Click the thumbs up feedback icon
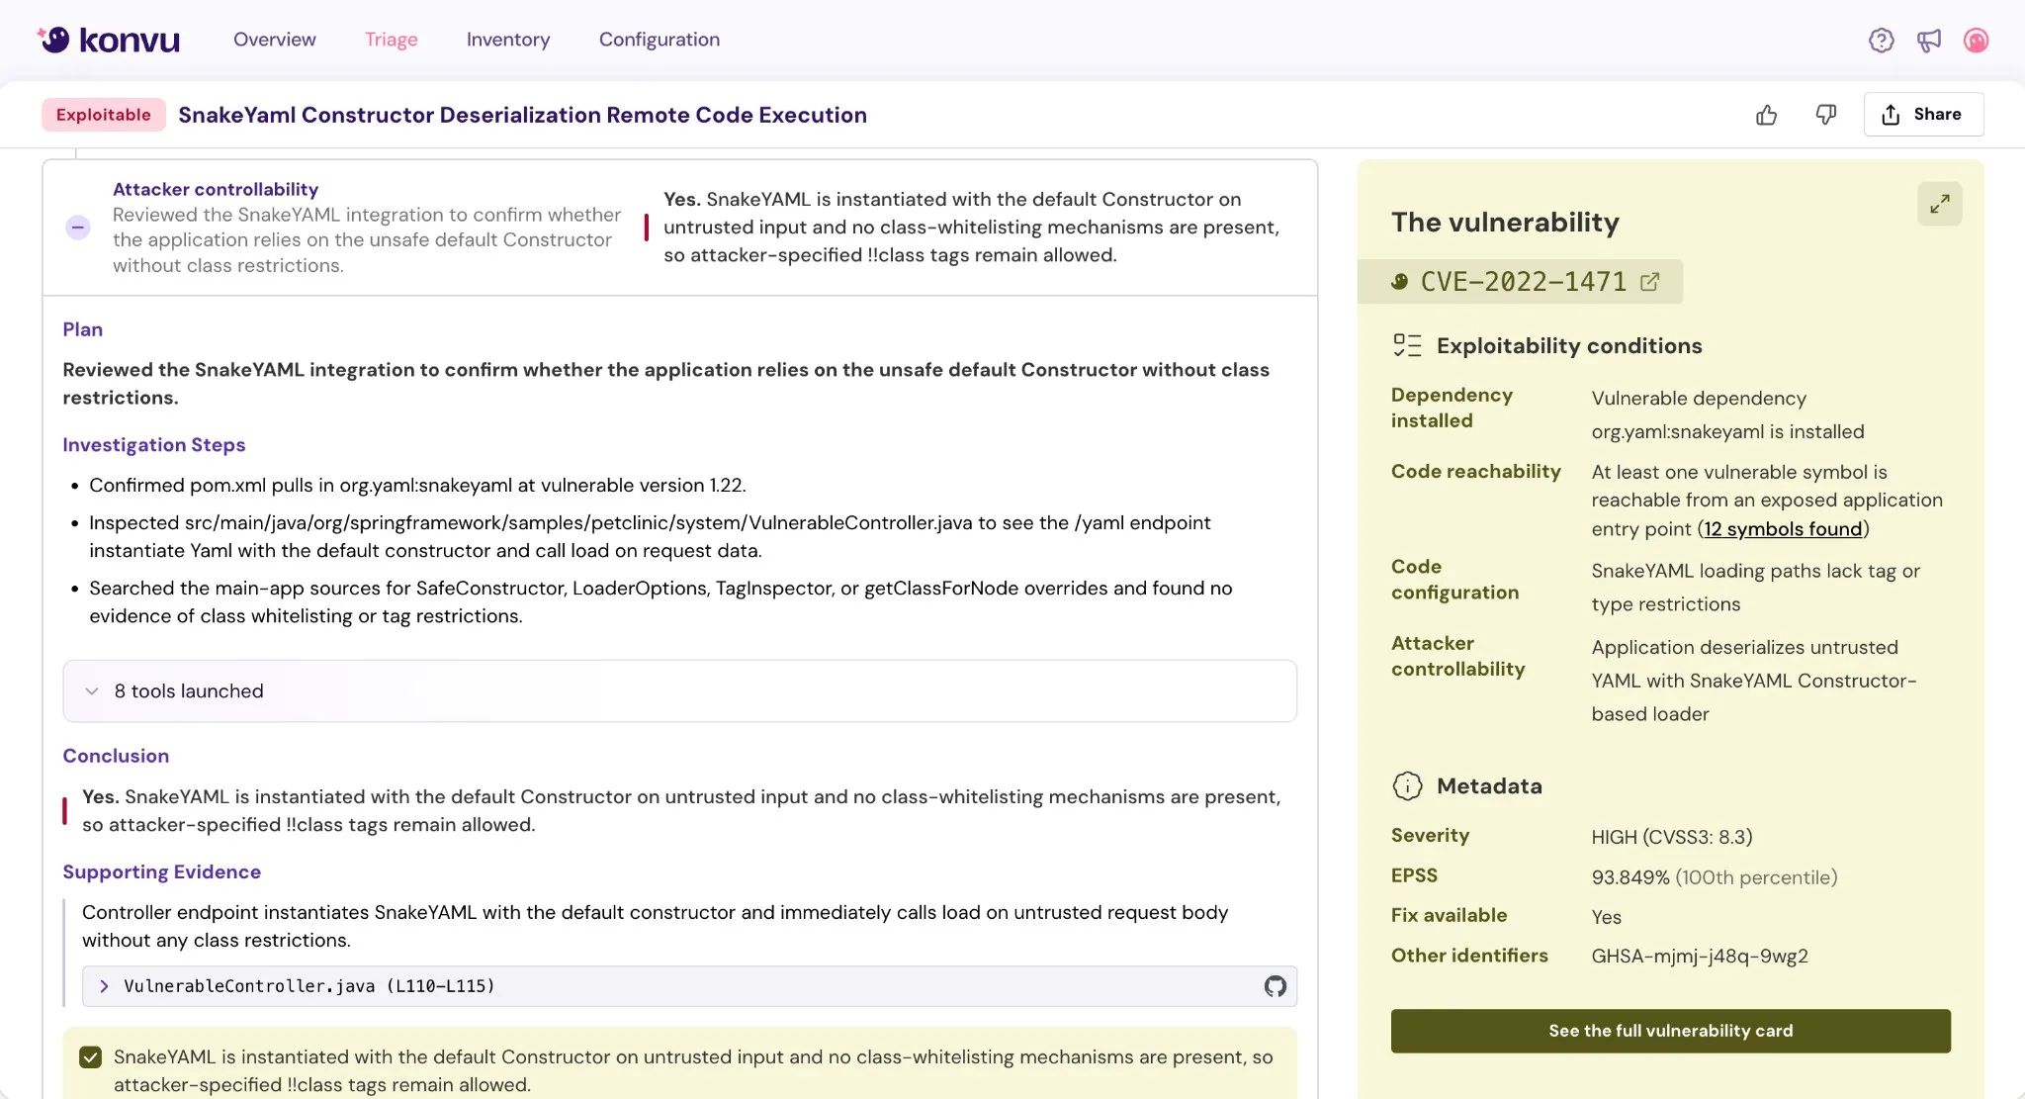This screenshot has width=2025, height=1099. (x=1766, y=115)
